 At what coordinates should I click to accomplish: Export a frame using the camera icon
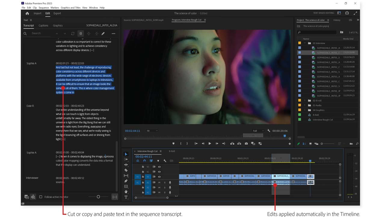pos(246,143)
